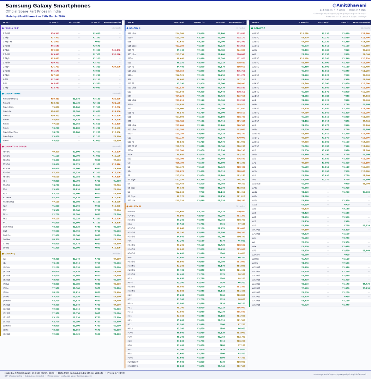Select the 'A24 4G' model name
The height and width of the screenshot is (379, 371).
256,92
